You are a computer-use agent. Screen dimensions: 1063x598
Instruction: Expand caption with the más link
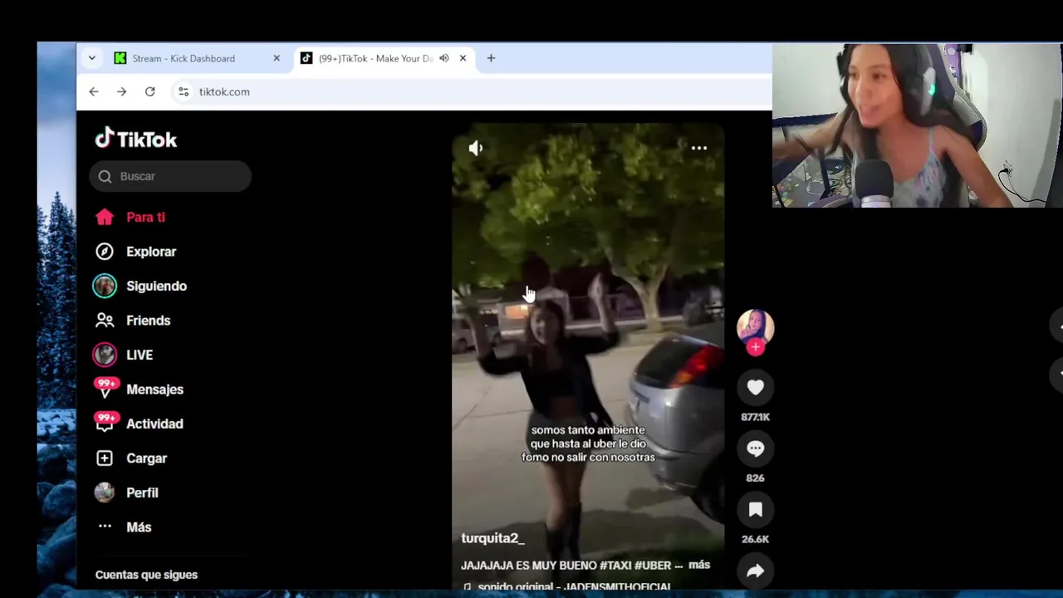tap(699, 565)
